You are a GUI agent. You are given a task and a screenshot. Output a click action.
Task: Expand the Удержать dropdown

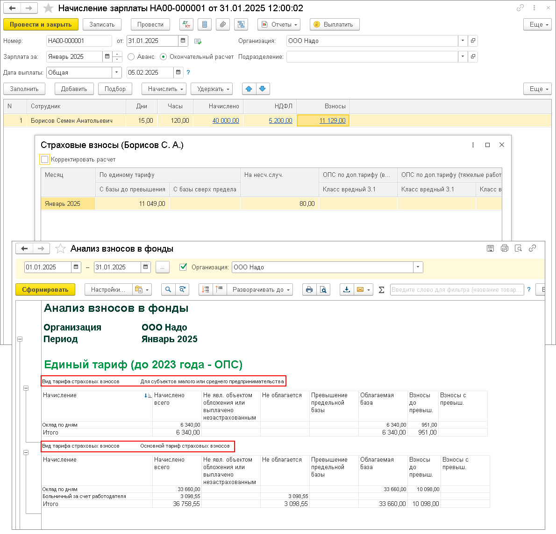(214, 89)
